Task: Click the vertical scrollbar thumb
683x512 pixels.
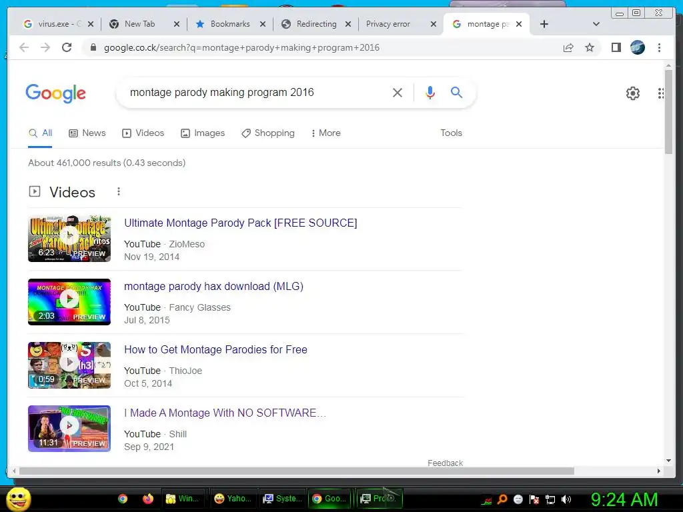Action: tap(668, 111)
